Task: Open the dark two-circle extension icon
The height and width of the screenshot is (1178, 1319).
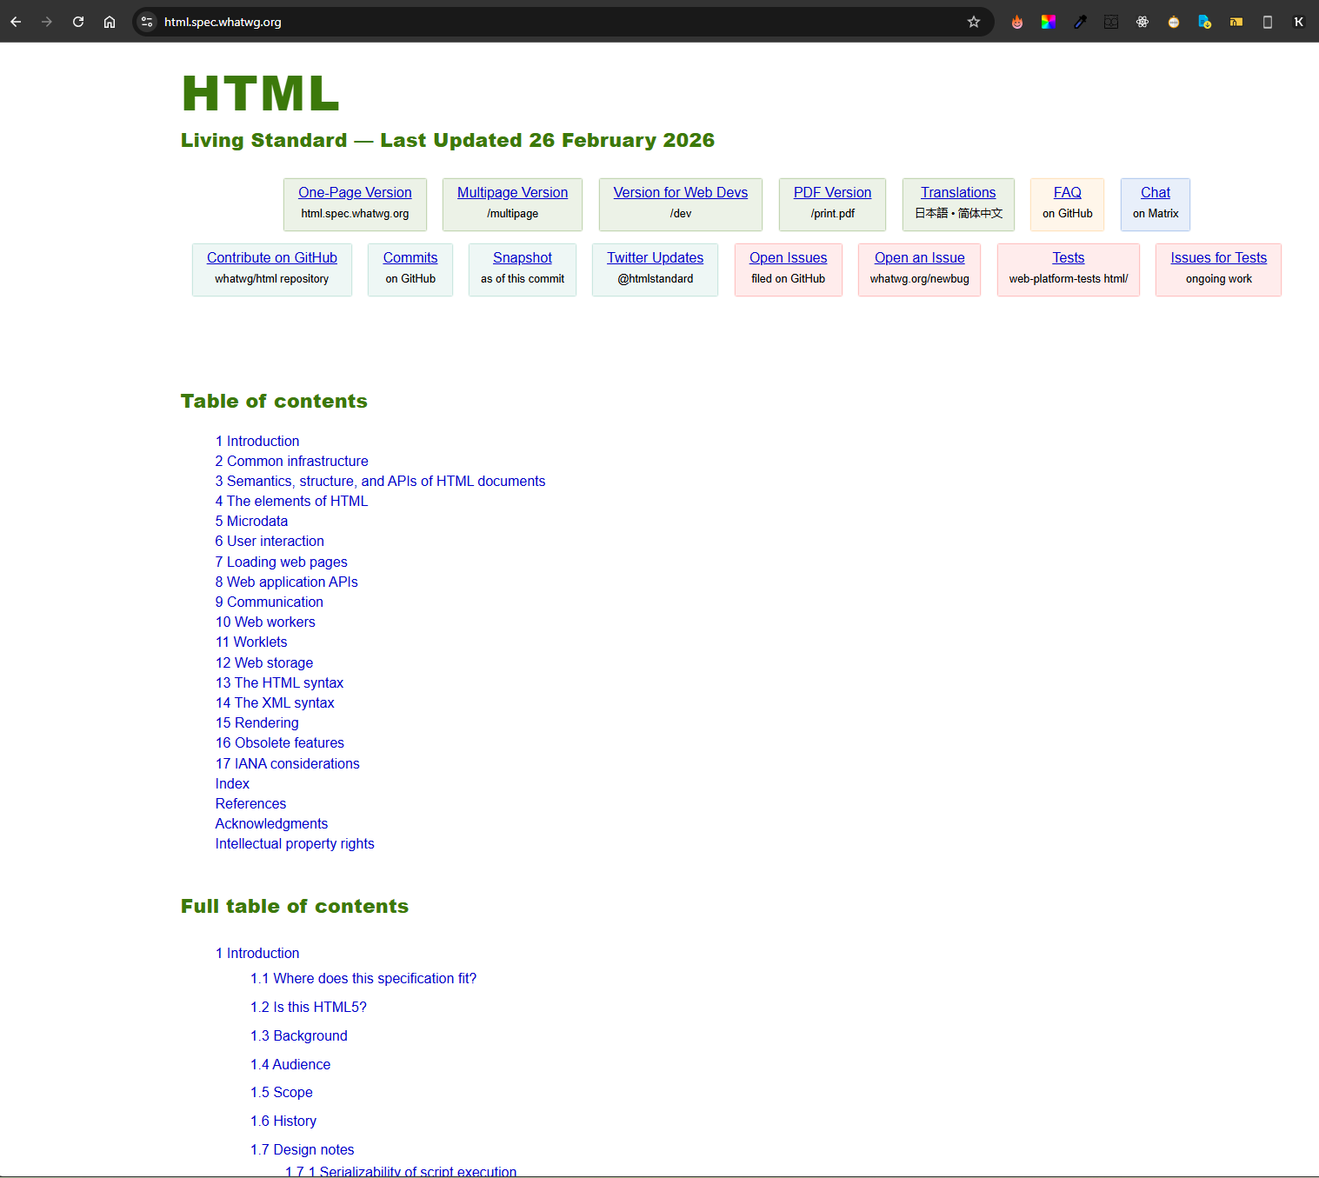Action: coord(1111,22)
